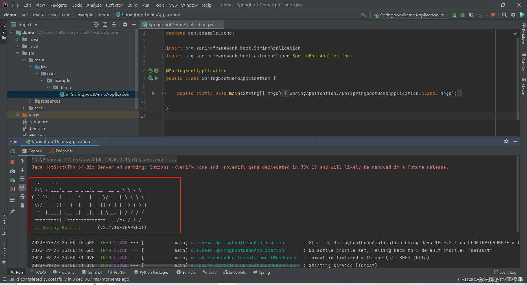Collapse all in Project panel

click(114, 25)
